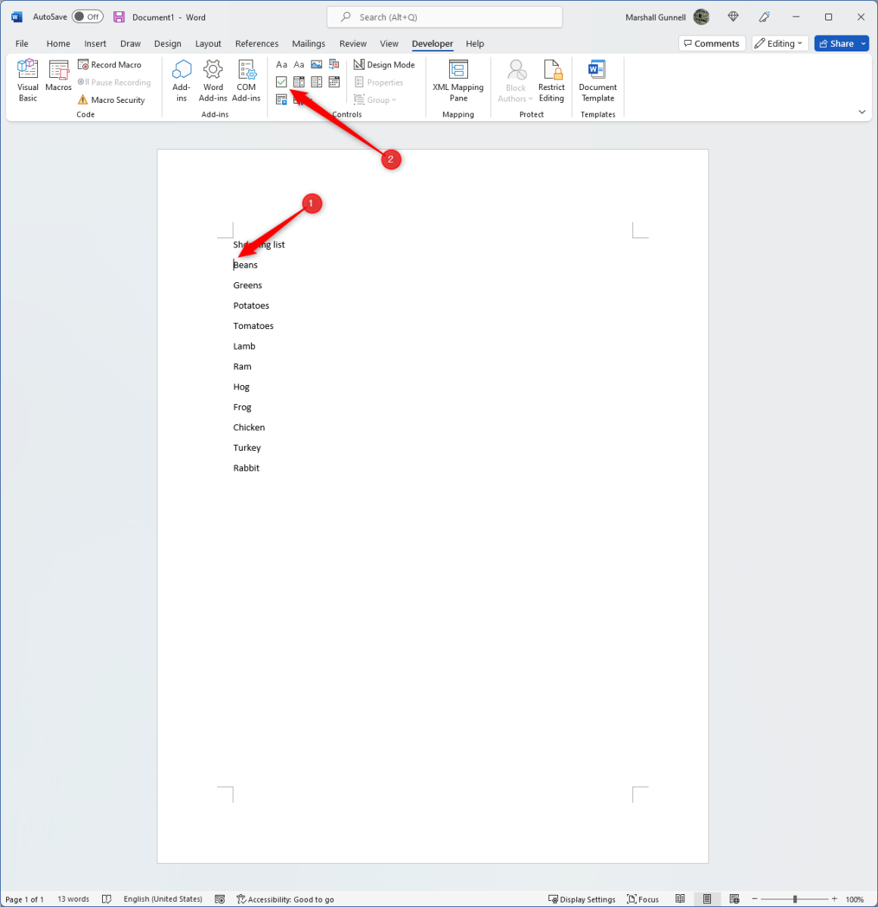The width and height of the screenshot is (878, 907).
Task: Switch document view to Read Mode
Action: click(x=680, y=899)
